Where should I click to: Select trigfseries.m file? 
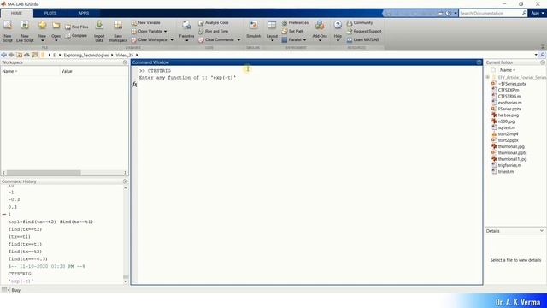click(509, 165)
